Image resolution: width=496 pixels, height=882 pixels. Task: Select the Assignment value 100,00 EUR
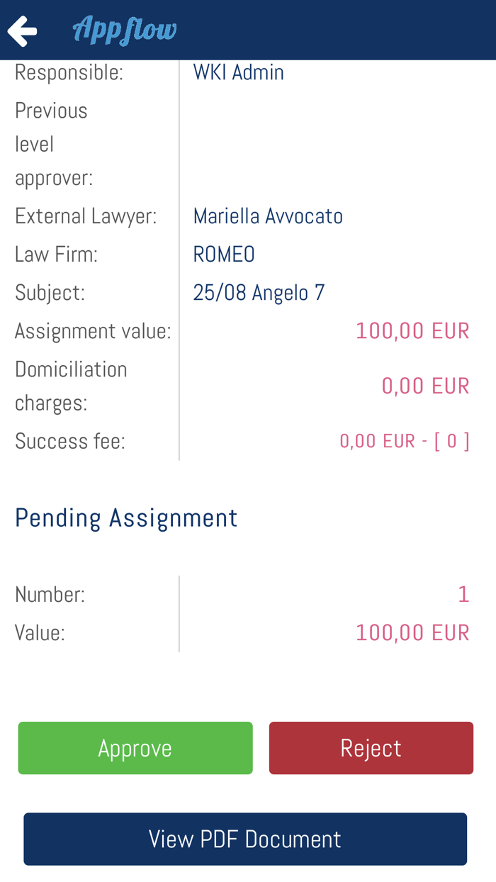click(412, 330)
